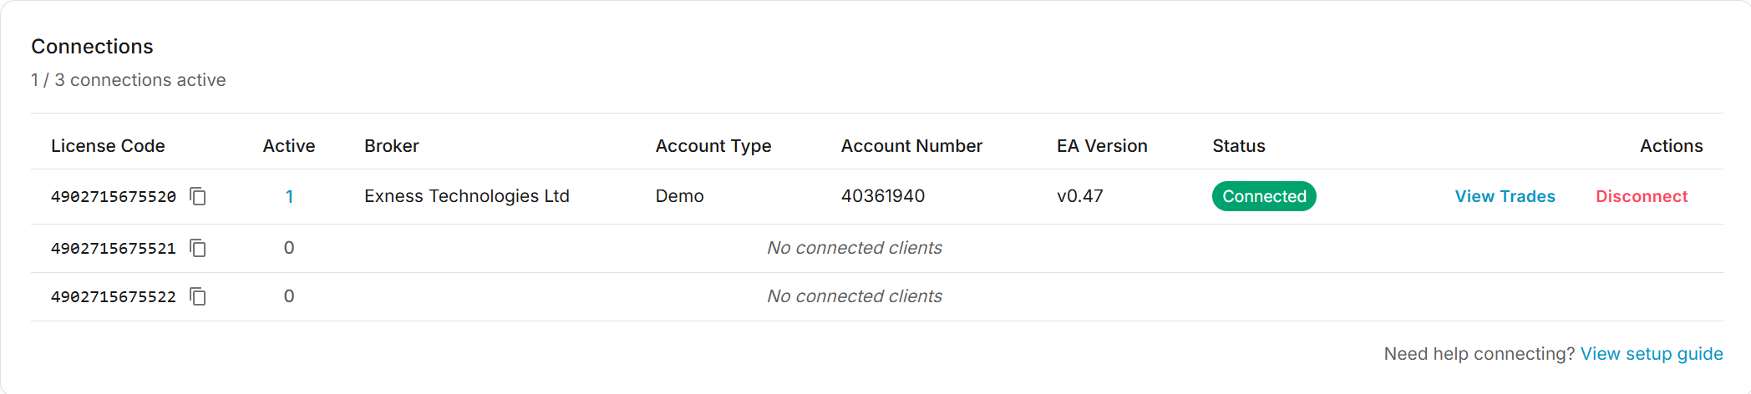Image resolution: width=1751 pixels, height=394 pixels.
Task: Click the Connected status badge
Action: [1264, 196]
